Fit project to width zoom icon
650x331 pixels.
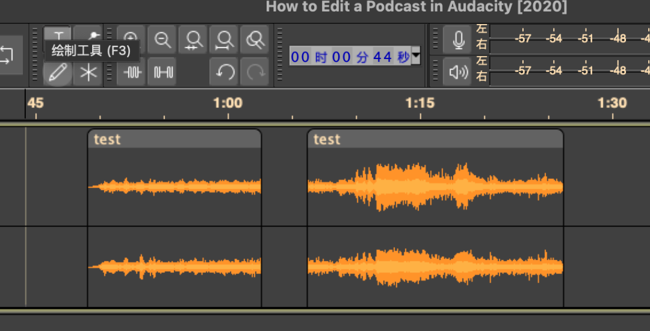point(224,40)
